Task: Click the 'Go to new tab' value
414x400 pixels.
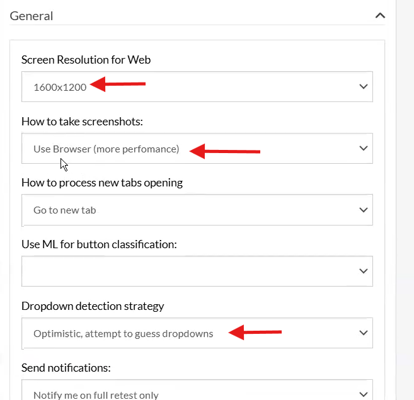Action: pos(65,210)
